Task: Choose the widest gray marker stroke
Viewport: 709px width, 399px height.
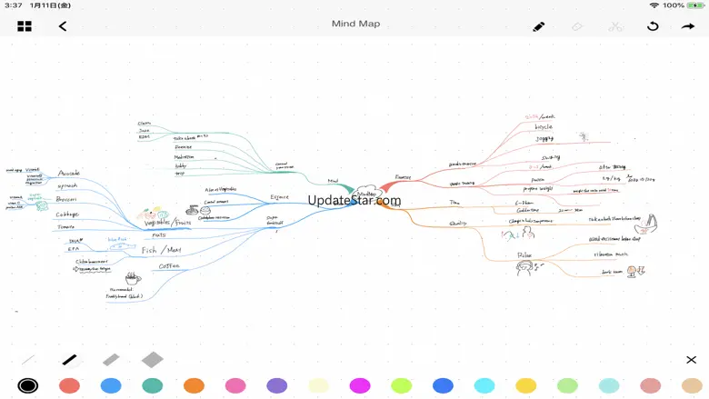Action: (x=153, y=360)
